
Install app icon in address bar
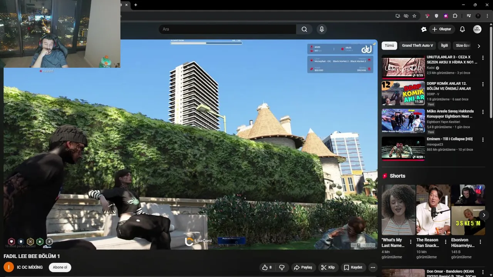point(397,16)
